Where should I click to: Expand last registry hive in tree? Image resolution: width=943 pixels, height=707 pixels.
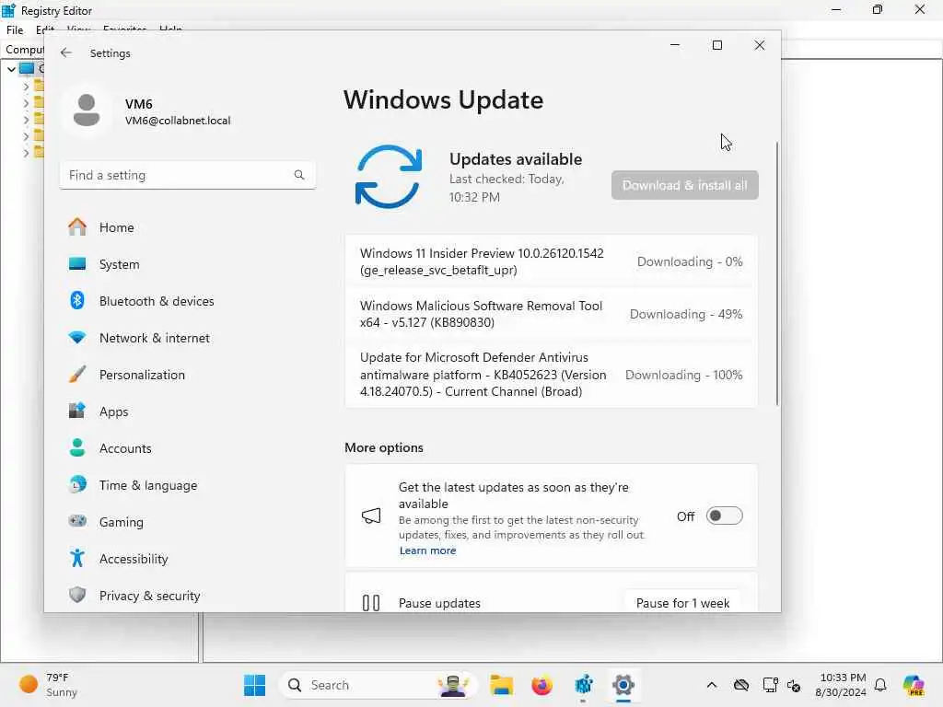tap(26, 154)
